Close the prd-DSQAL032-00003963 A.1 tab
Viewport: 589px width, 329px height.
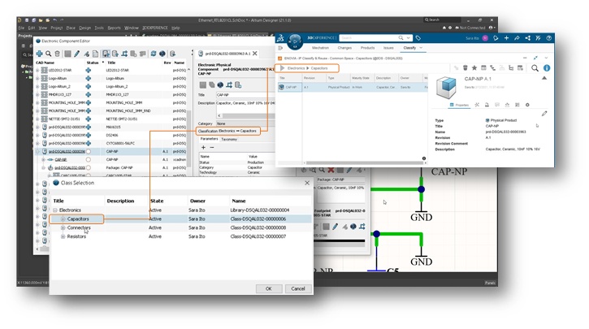(254, 54)
